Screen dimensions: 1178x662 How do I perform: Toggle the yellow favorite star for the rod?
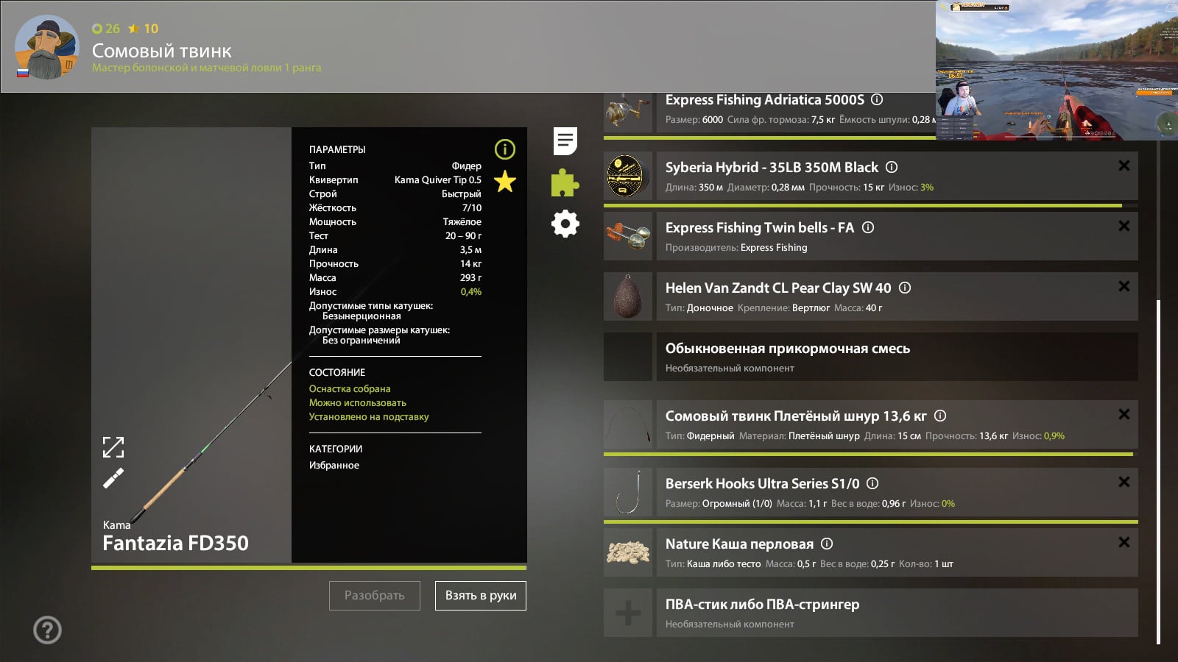(505, 181)
